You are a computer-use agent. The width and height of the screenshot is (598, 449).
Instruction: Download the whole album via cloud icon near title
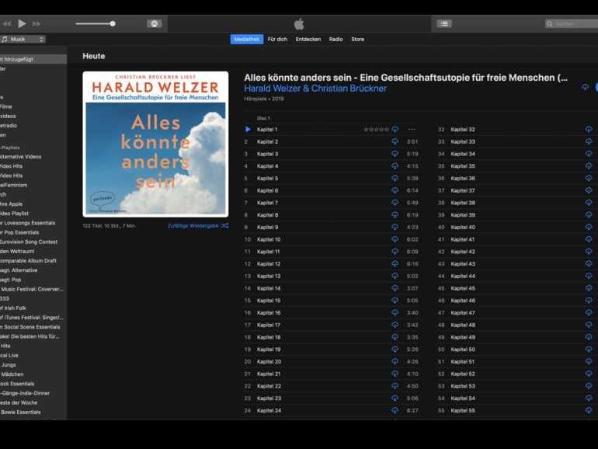585,87
